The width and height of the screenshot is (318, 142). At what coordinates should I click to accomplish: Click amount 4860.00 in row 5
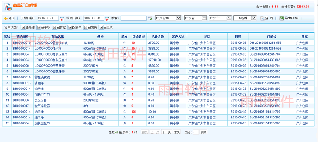tap(154, 66)
